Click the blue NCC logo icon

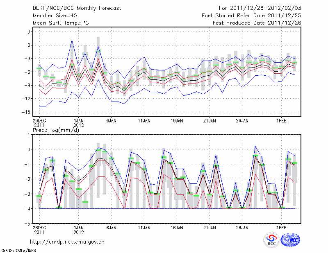click(x=290, y=240)
